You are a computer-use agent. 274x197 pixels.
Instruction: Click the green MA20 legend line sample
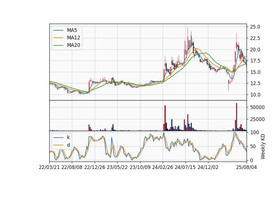click(x=58, y=45)
